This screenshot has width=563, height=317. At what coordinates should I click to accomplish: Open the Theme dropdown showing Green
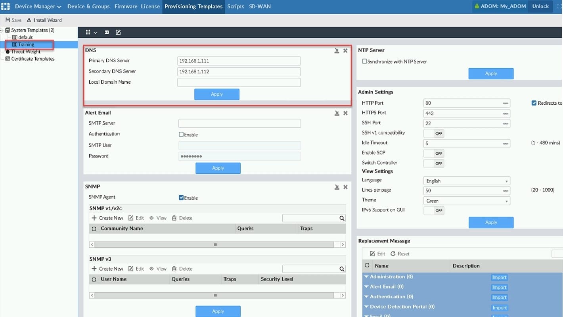click(467, 201)
